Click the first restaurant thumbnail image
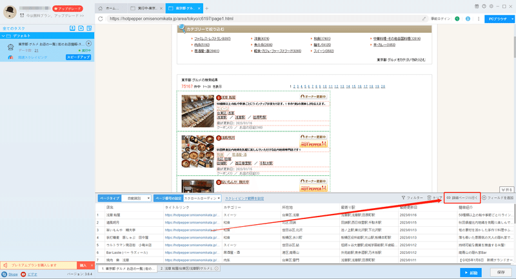This screenshot has height=279, width=516. click(198, 111)
